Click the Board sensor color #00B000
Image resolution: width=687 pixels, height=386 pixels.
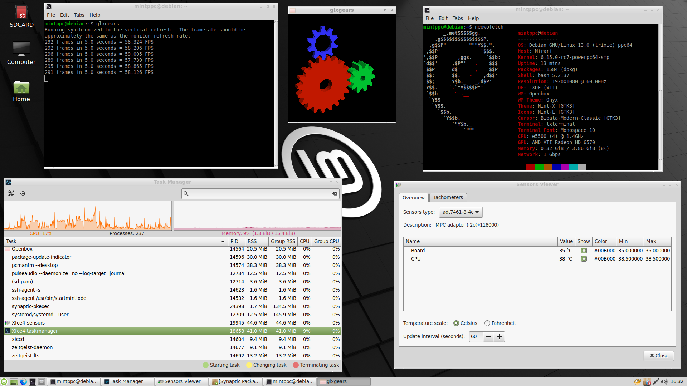tap(605, 251)
